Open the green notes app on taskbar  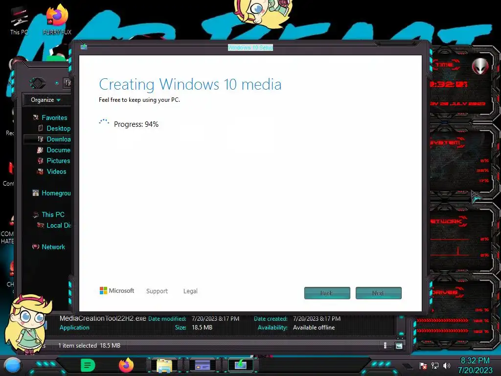pyautogui.click(x=88, y=365)
